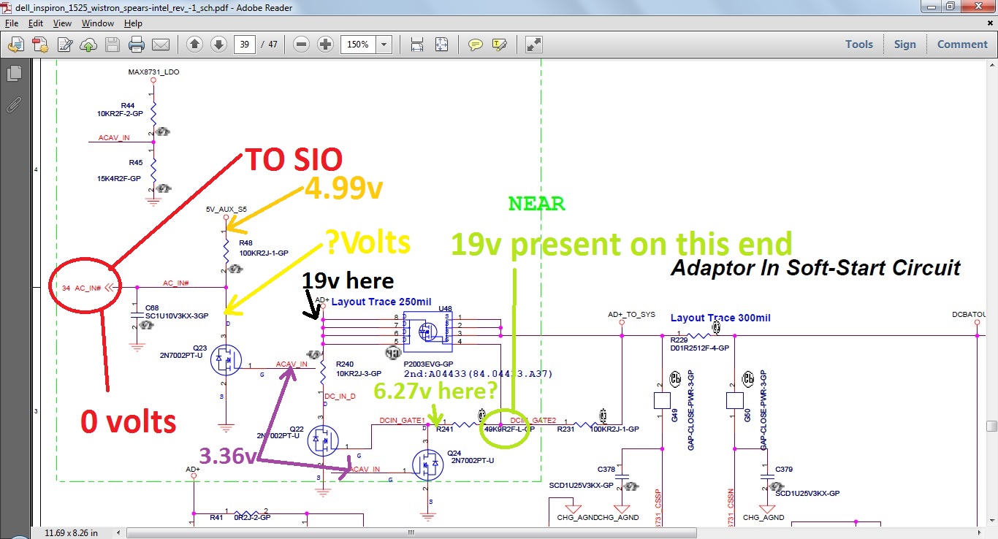
Task: Expand the Tools pane
Action: pos(859,45)
